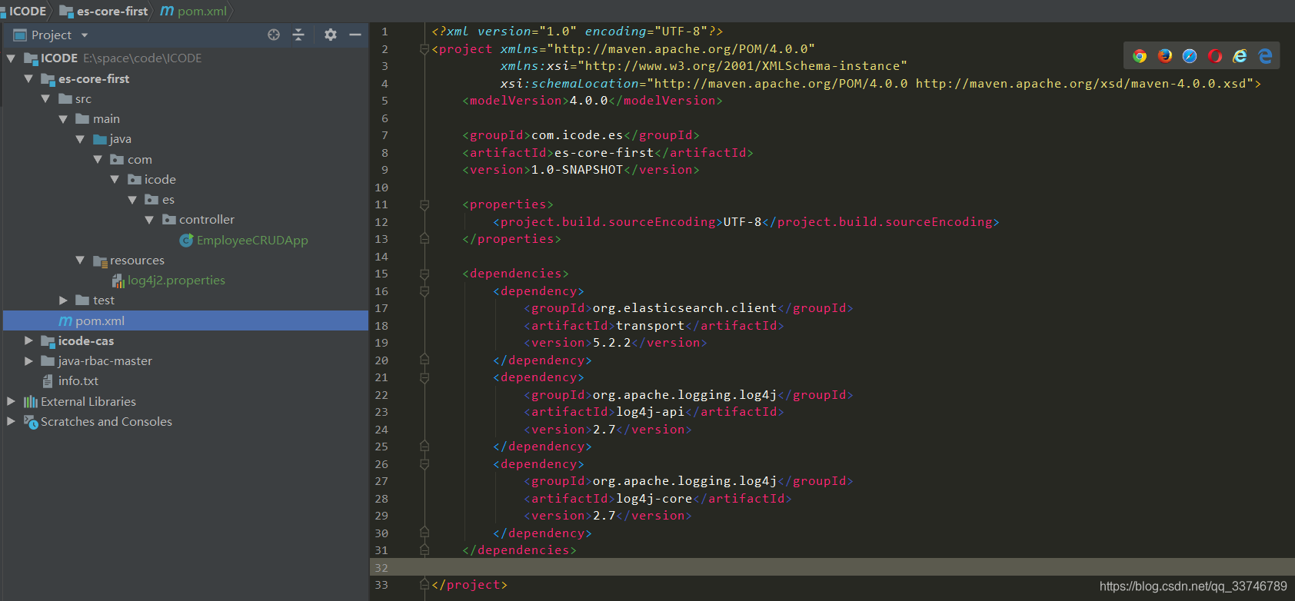The height and width of the screenshot is (601, 1295).
Task: Click artifactId value log4j-core
Action: [x=654, y=499]
